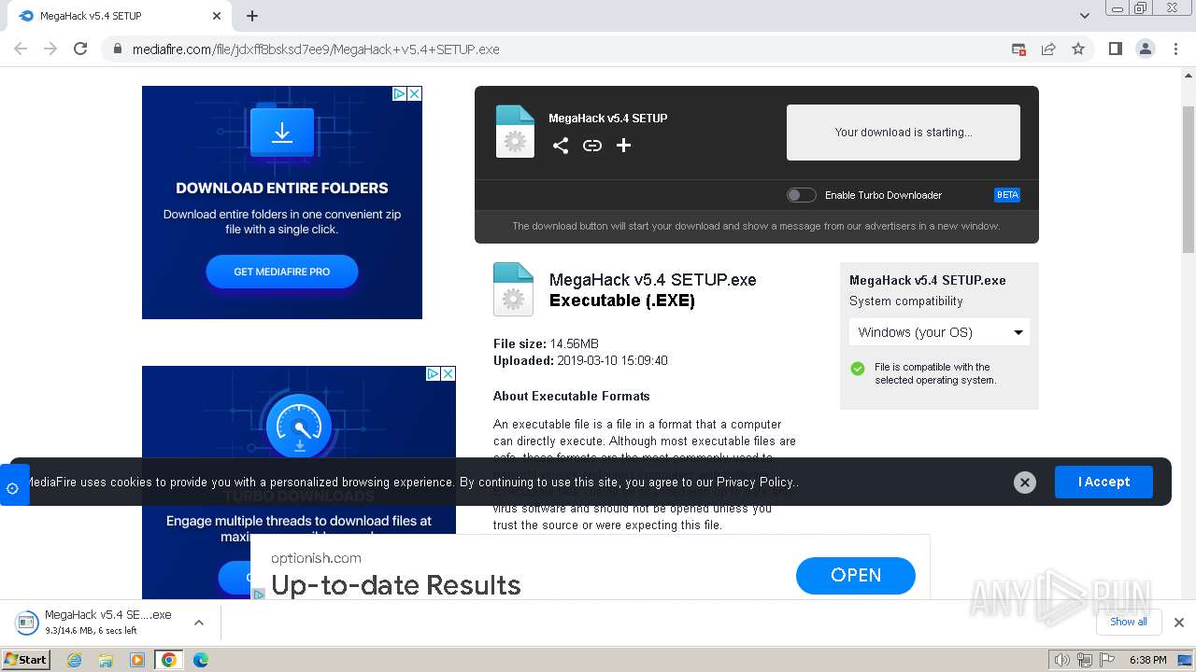The height and width of the screenshot is (672, 1196).
Task: Click the File size: 14.56MB text
Action: (546, 343)
